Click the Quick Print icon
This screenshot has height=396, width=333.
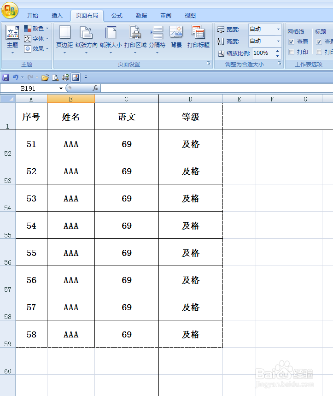(65, 77)
